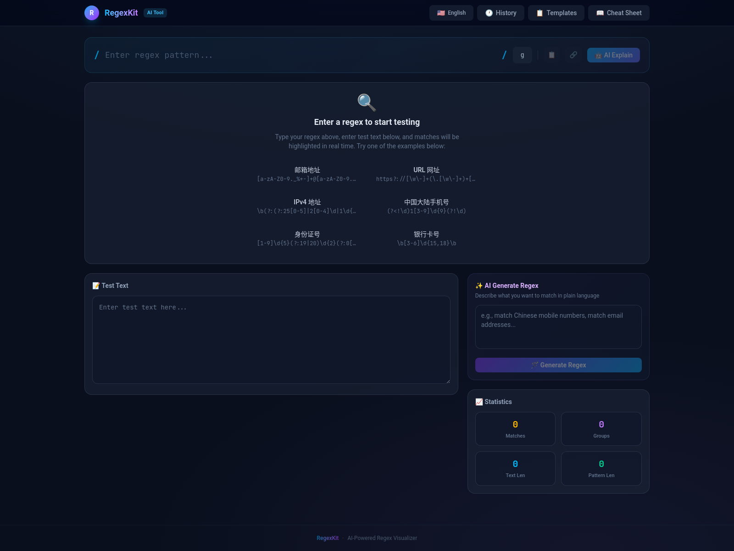The width and height of the screenshot is (734, 551).
Task: Choose the URL 网址 example pattern
Action: (x=426, y=174)
